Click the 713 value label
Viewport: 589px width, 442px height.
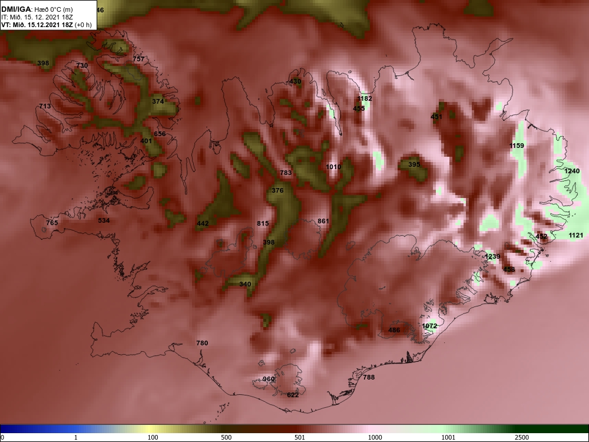[45, 106]
